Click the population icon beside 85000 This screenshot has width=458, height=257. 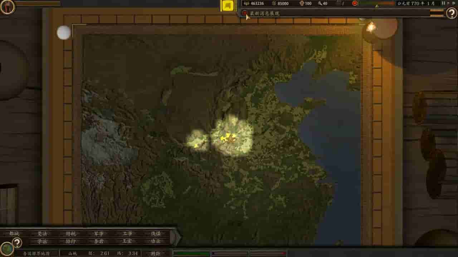(274, 4)
